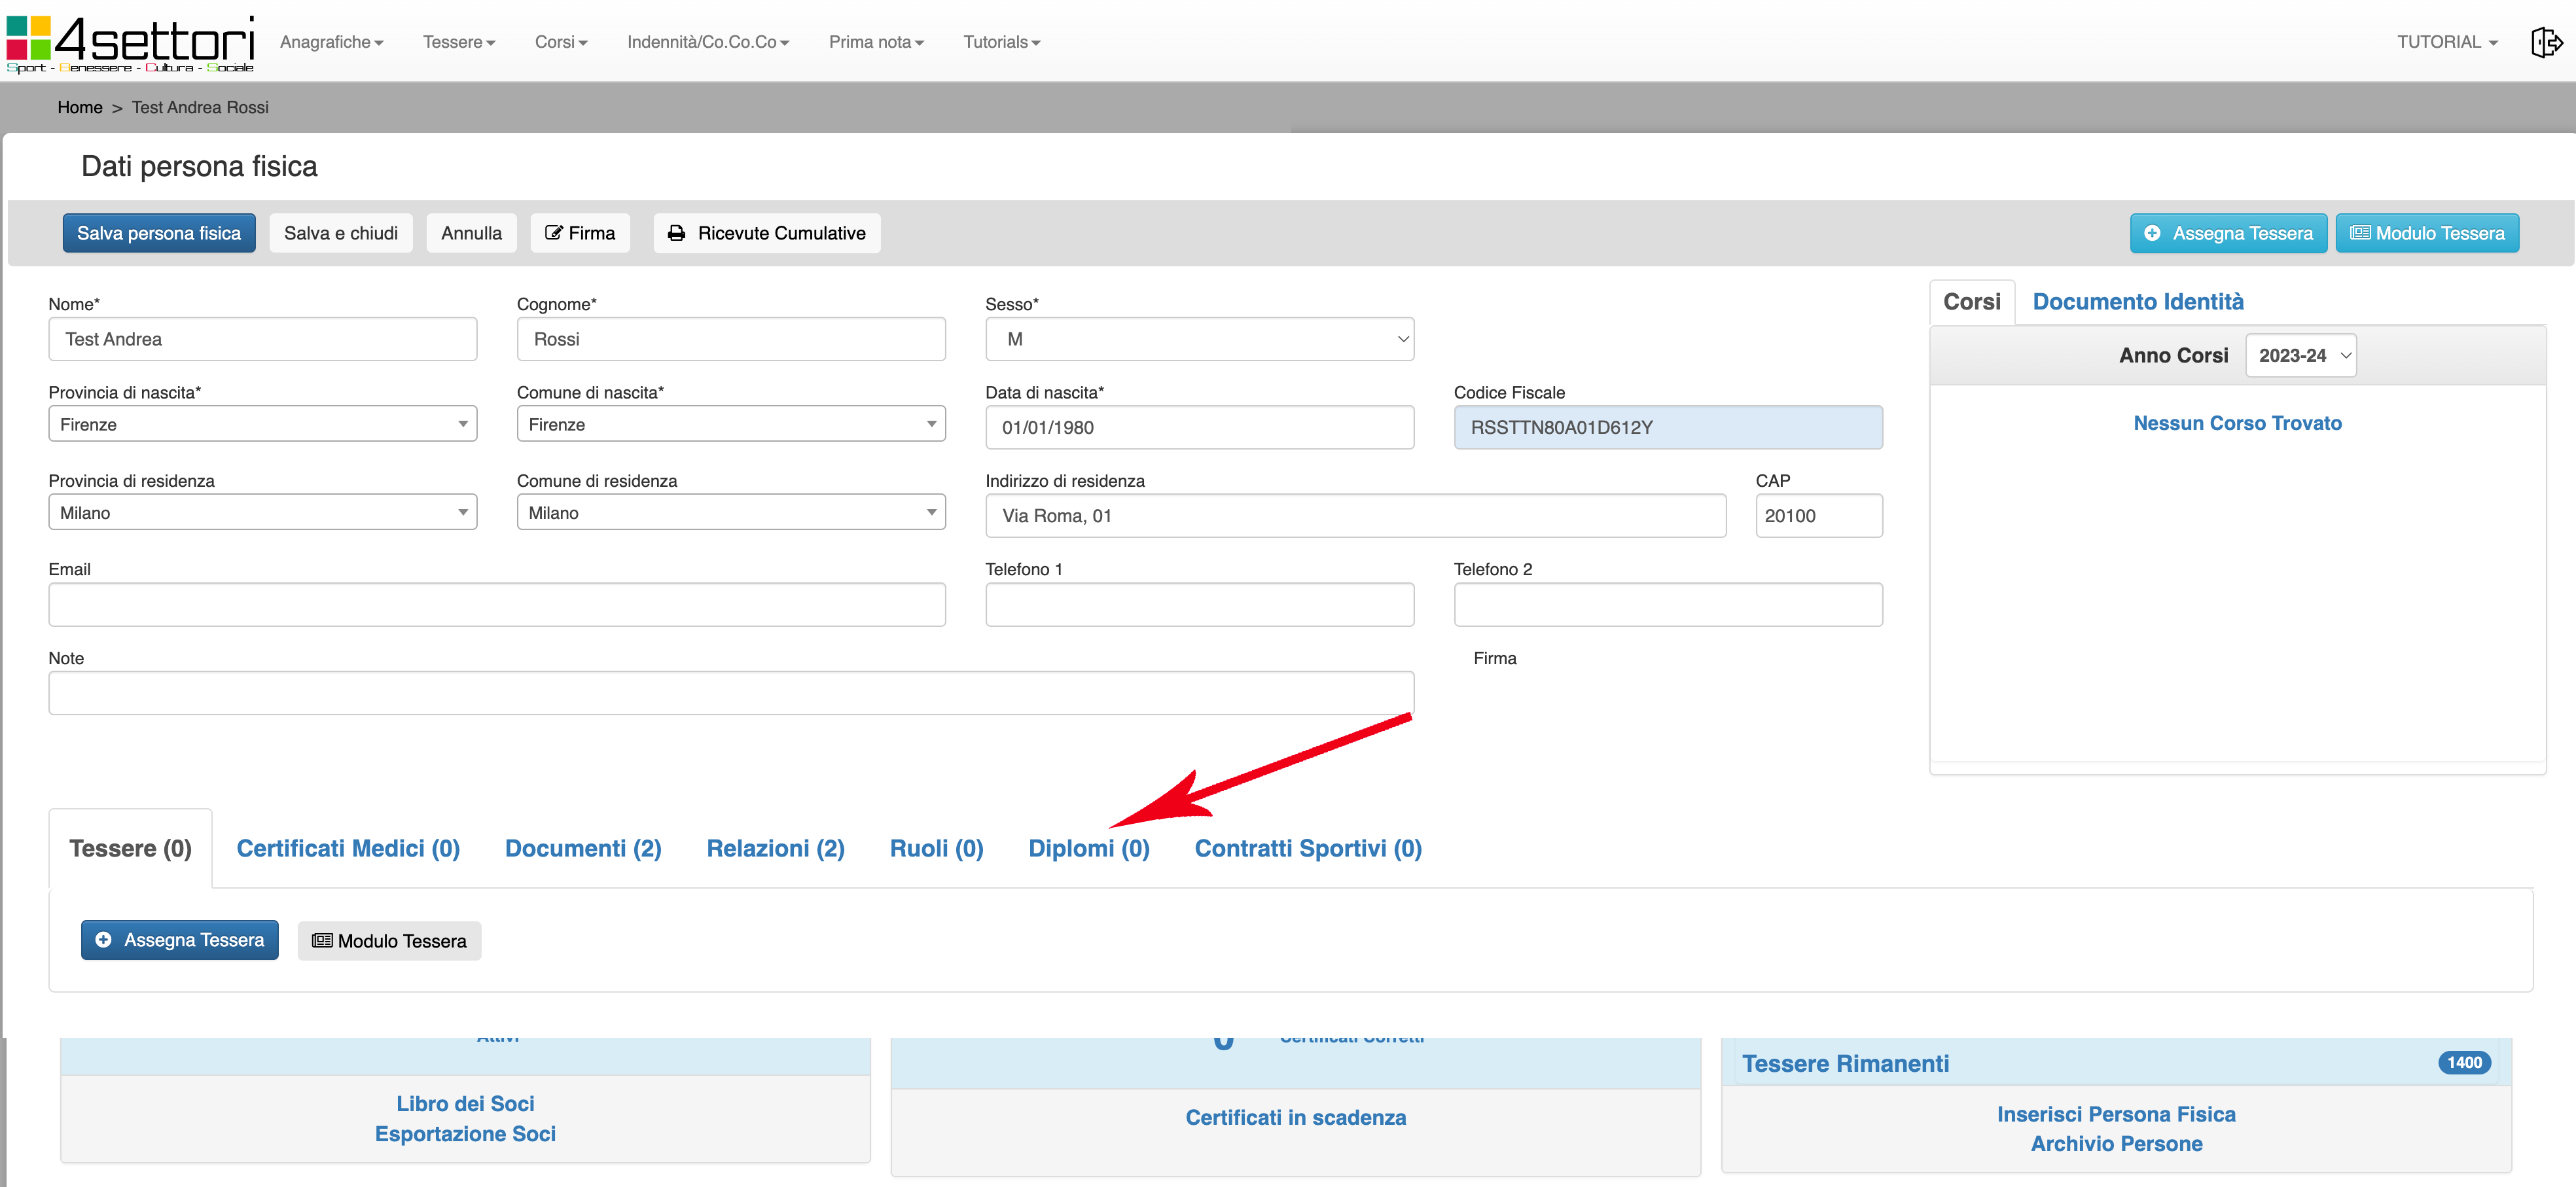Expand Comune di residenza dropdown

tap(730, 512)
